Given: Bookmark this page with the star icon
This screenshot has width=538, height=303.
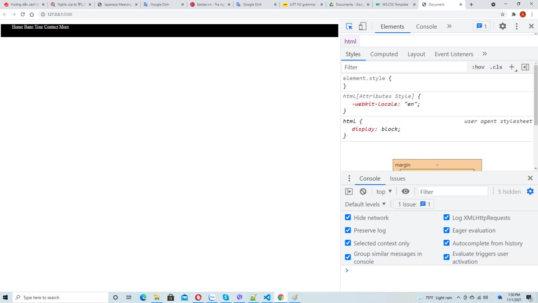Looking at the screenshot, I should coord(503,14).
